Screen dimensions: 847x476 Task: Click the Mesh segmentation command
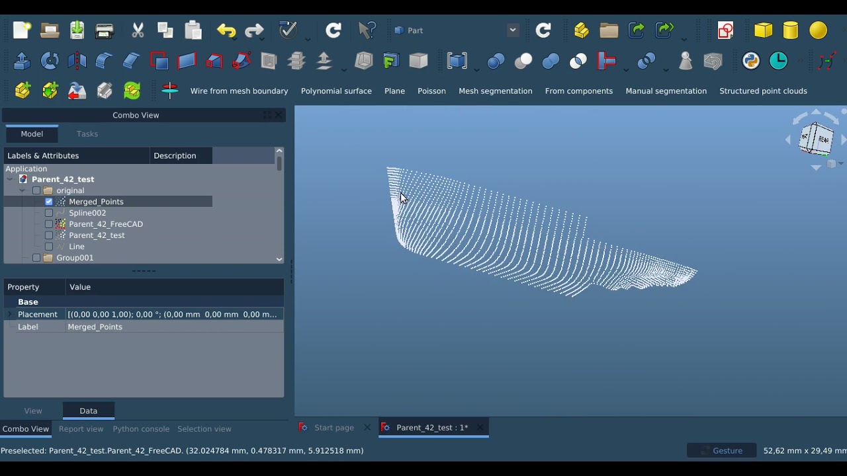pyautogui.click(x=495, y=91)
